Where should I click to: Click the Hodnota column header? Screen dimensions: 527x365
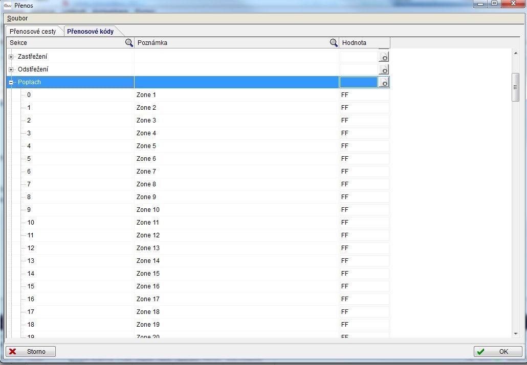(364, 43)
